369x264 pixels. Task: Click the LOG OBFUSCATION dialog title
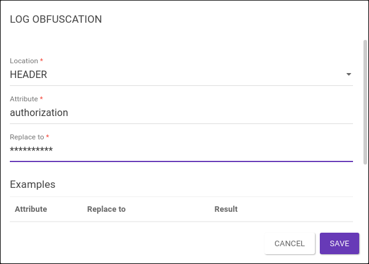(x=56, y=19)
